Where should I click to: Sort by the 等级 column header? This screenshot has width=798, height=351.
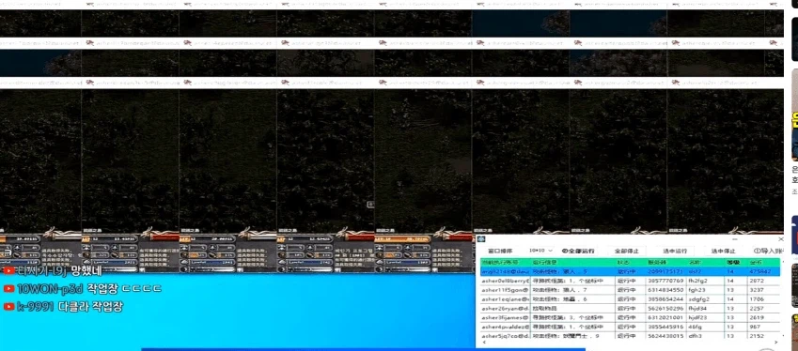tap(736, 263)
